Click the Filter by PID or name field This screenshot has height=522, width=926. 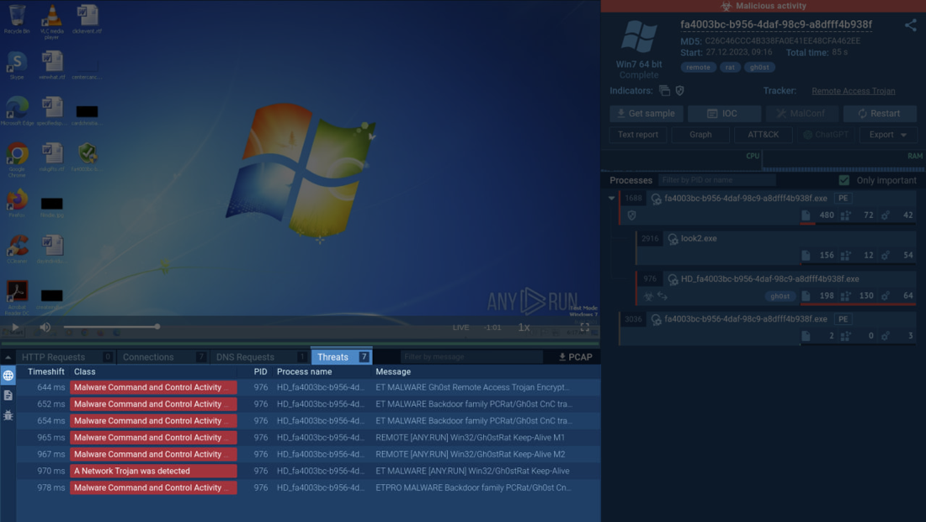[716, 180]
